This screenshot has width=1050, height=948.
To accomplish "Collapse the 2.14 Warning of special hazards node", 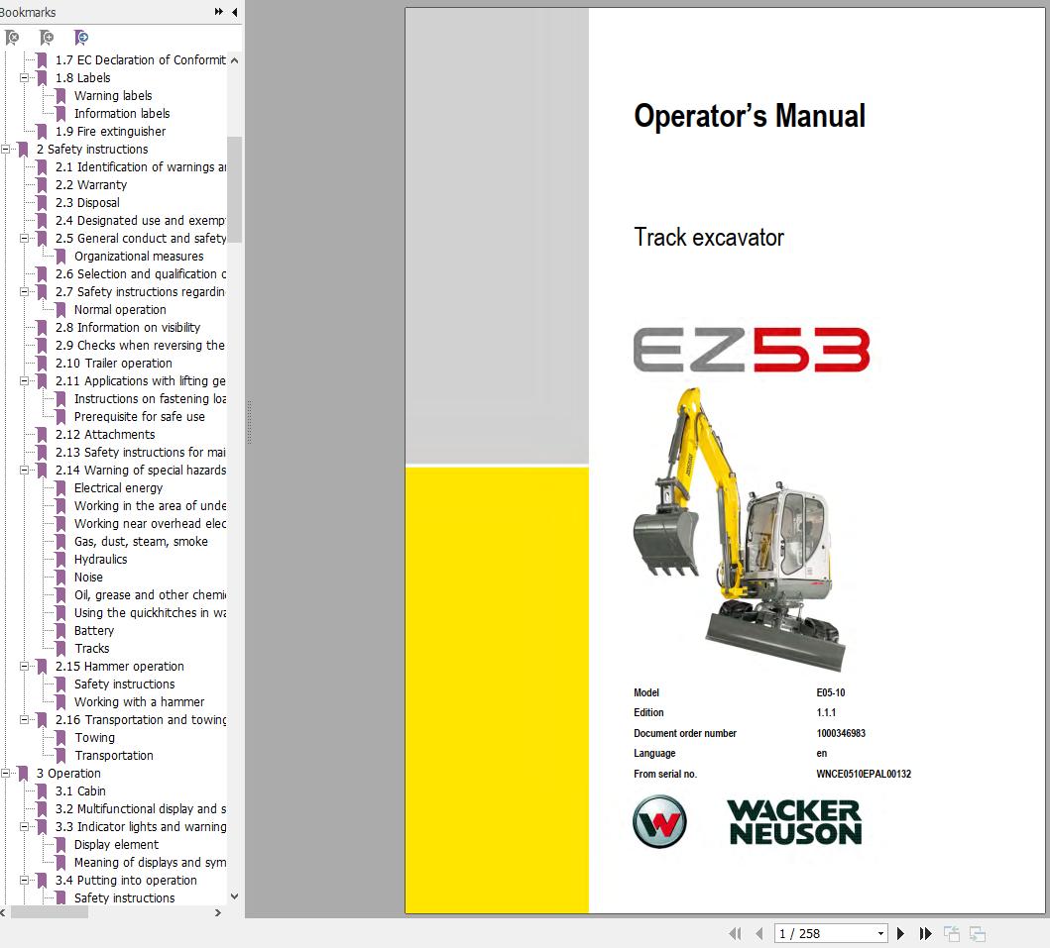I will pyautogui.click(x=24, y=470).
